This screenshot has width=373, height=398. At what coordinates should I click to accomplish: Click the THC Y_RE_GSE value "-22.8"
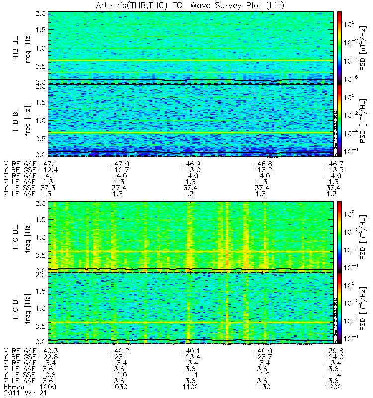48,357
